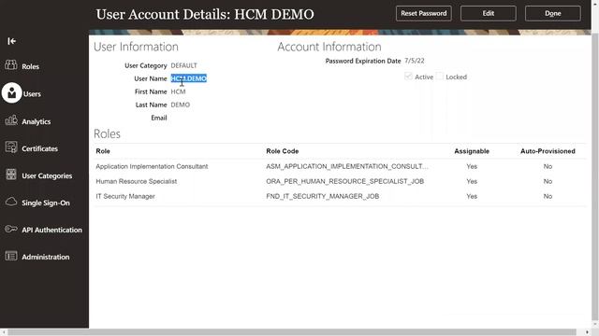Click the Edit button

click(x=489, y=13)
